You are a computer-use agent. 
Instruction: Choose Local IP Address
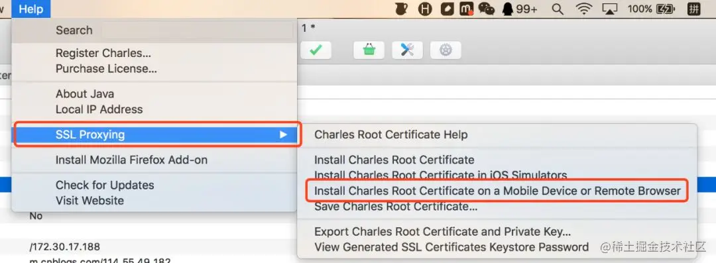pos(99,109)
